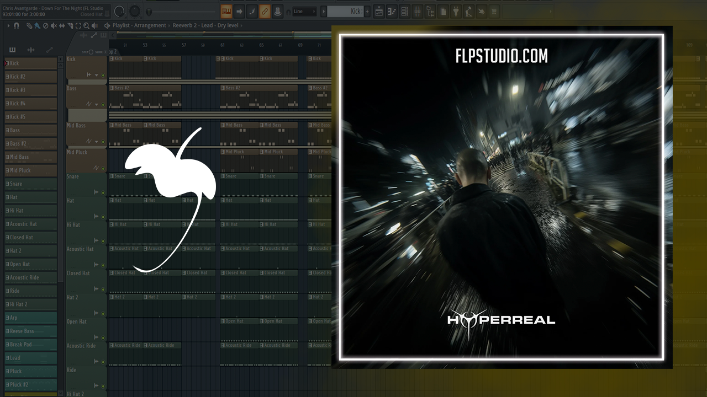Select the Mute tool in playlist toolbar
The height and width of the screenshot is (397, 707).
click(x=54, y=25)
